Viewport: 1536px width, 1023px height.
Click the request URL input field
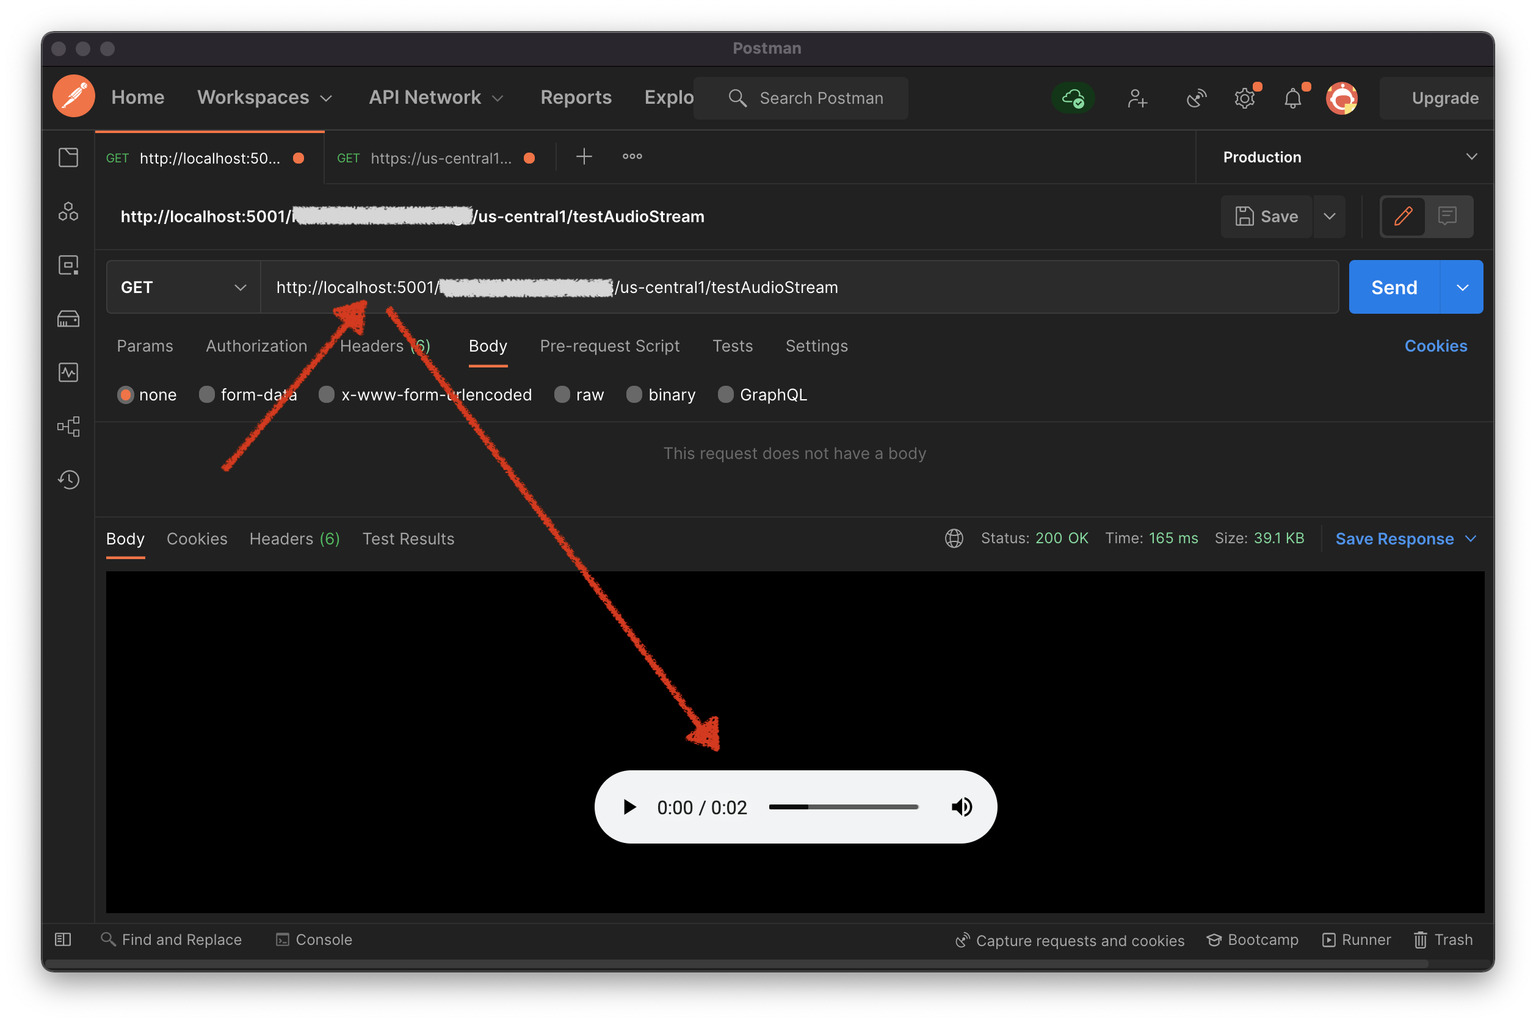coord(799,287)
